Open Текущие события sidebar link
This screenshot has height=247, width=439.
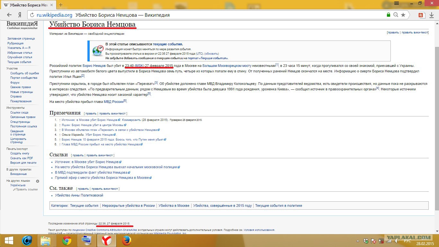pyautogui.click(x=19, y=62)
